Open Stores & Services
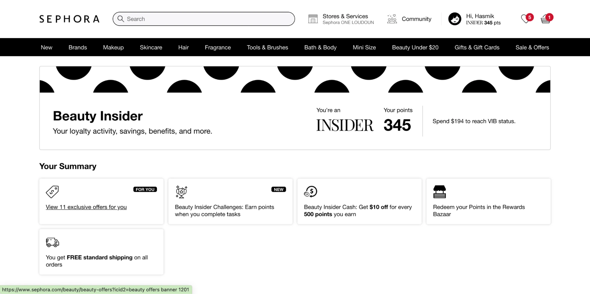590x294 pixels. point(345,16)
